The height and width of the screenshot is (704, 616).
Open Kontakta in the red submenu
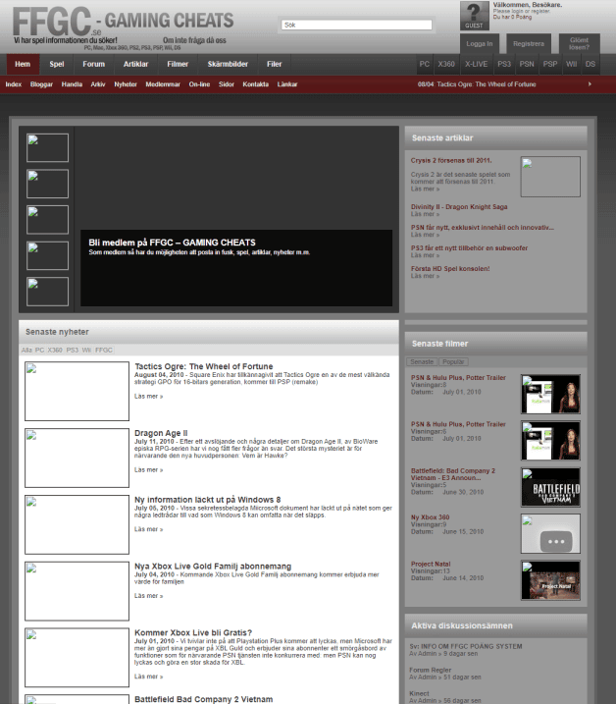tap(255, 84)
